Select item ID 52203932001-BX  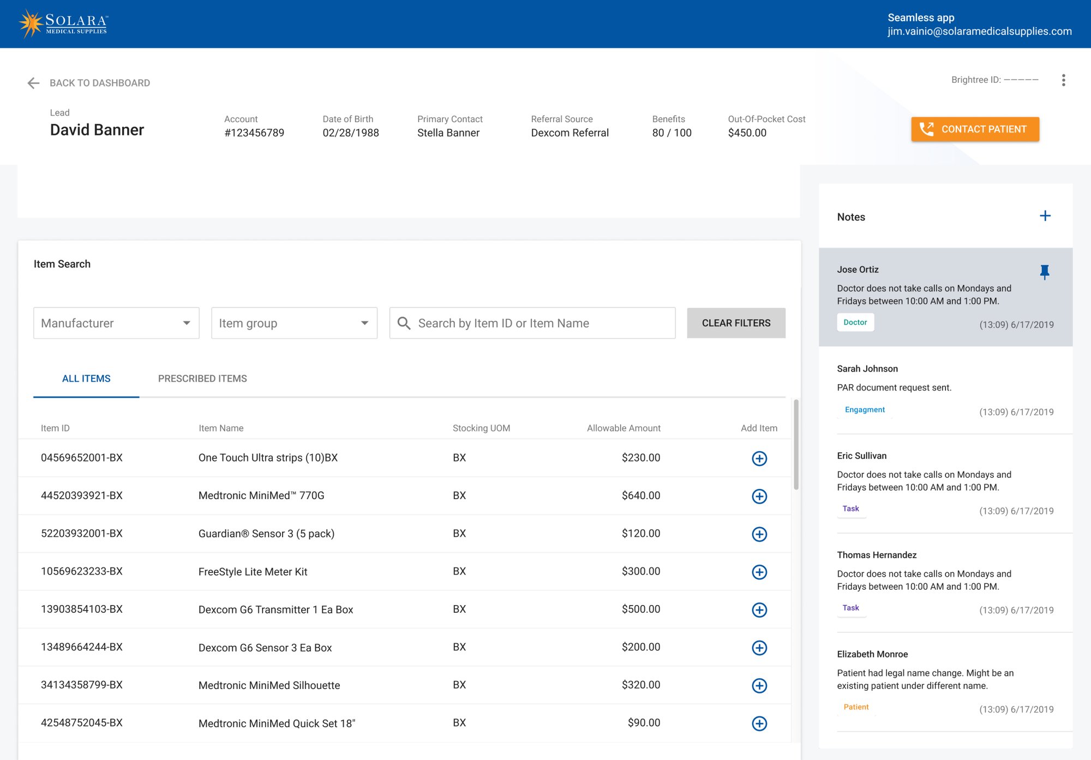point(82,534)
